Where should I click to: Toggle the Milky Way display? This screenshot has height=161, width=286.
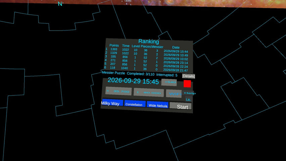point(112,102)
